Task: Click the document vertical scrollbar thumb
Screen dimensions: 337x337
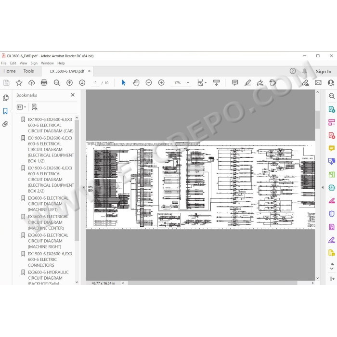Action: pyautogui.click(x=318, y=119)
